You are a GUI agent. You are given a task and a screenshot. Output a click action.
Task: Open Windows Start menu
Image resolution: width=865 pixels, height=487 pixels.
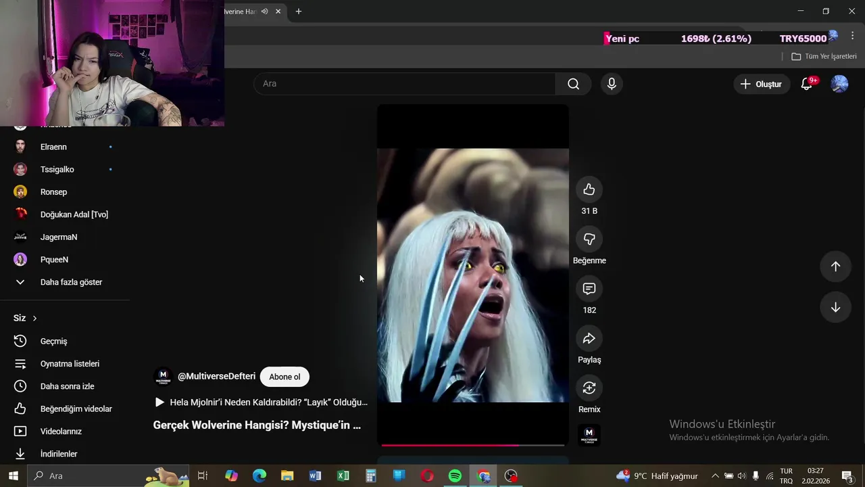[x=13, y=476]
